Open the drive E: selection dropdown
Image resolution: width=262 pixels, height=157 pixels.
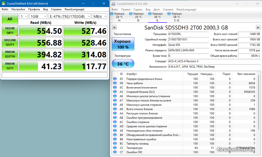pyautogui.click(x=69, y=16)
